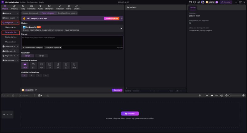
Task: Select 3:2 aspect ratio
Action: [33, 66]
